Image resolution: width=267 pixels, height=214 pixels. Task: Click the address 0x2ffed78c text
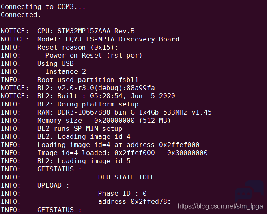pos(134,202)
